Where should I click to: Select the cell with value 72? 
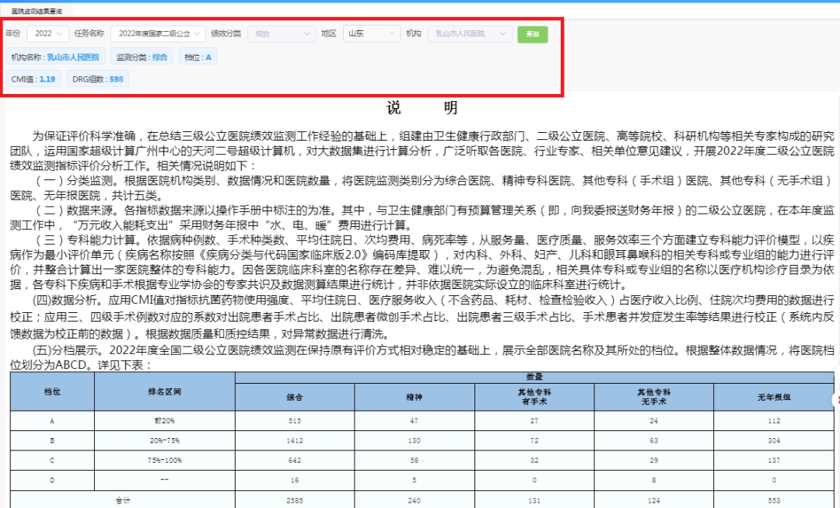(534, 440)
